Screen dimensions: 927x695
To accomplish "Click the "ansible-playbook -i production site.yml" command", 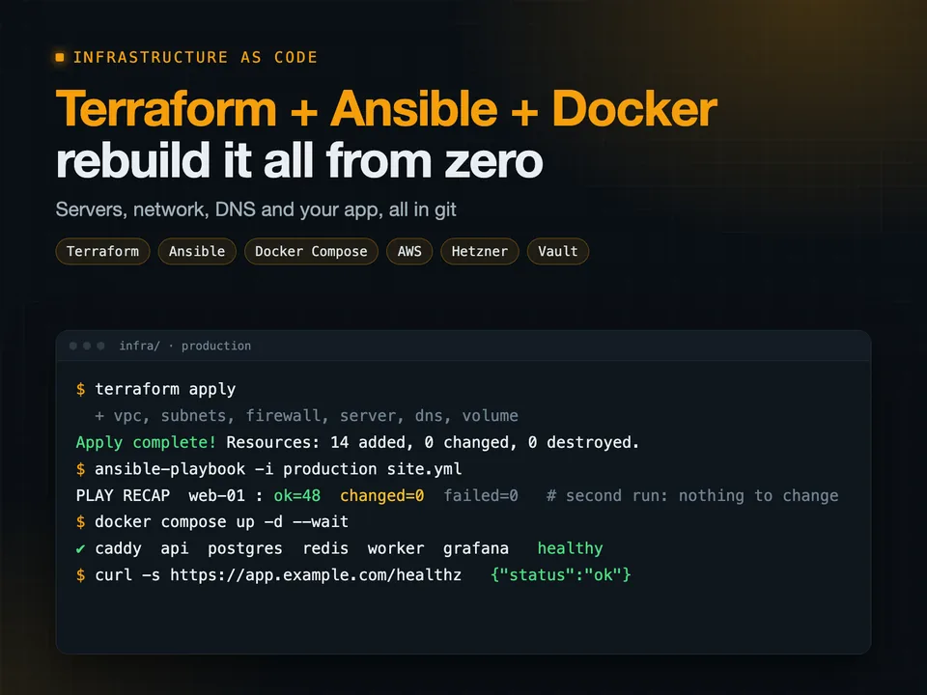I will (x=278, y=469).
